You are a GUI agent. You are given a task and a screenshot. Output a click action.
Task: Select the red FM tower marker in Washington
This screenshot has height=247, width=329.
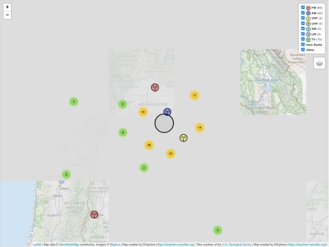155,87
